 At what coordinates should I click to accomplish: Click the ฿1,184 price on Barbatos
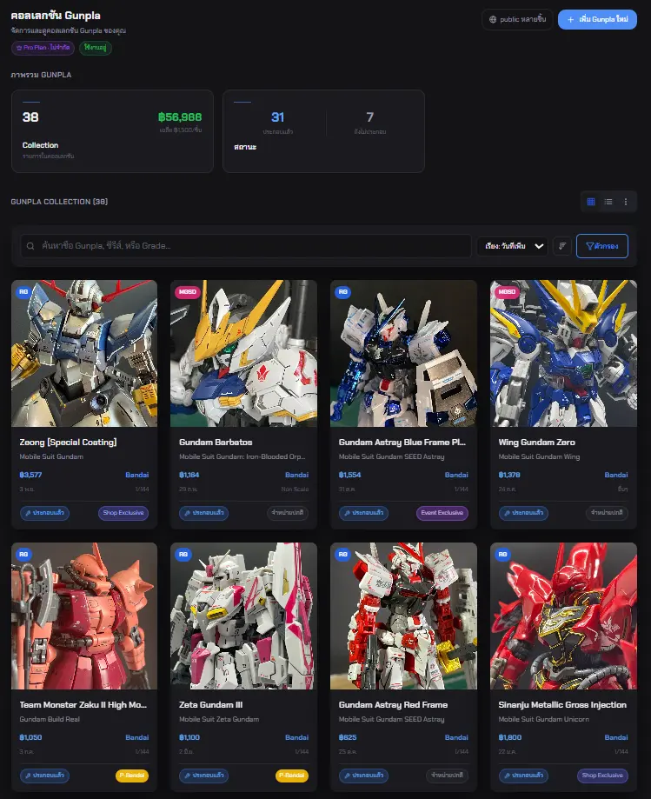(189, 475)
